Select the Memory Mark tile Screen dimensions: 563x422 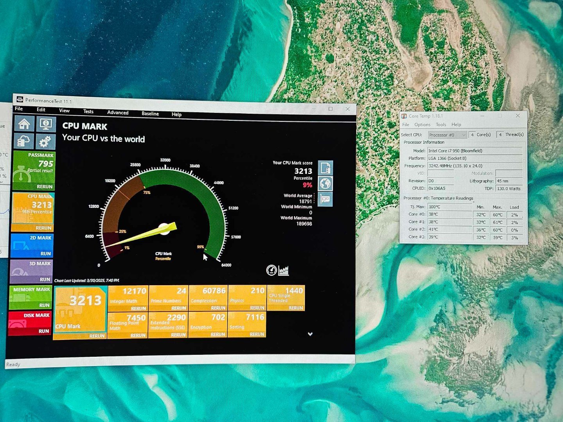point(30,297)
